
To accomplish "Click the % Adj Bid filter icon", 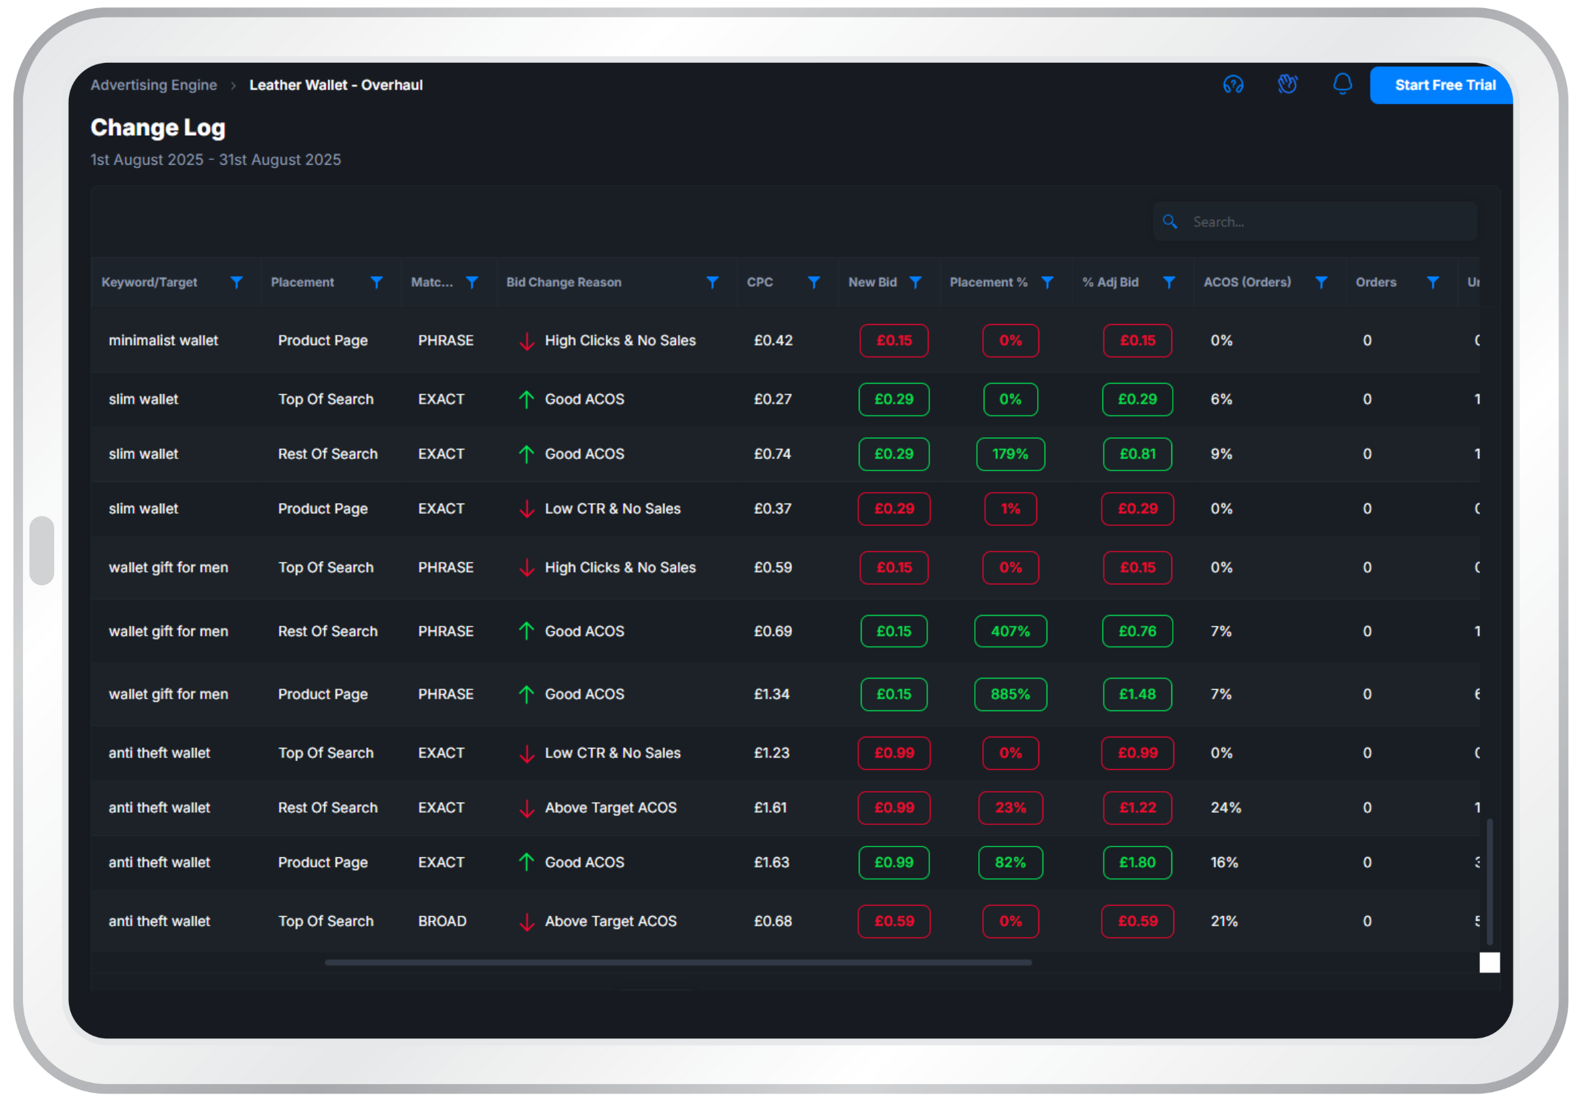I will pos(1169,282).
